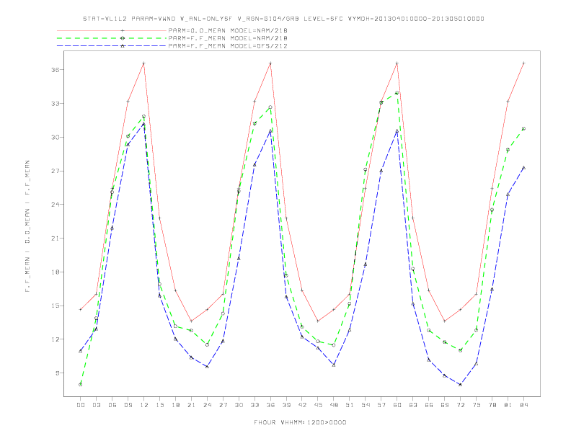The height and width of the screenshot is (441, 571).
Task: Click y-axis tick label 36
Action: [56, 69]
